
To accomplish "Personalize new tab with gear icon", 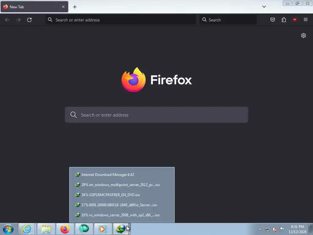I will [x=304, y=35].
